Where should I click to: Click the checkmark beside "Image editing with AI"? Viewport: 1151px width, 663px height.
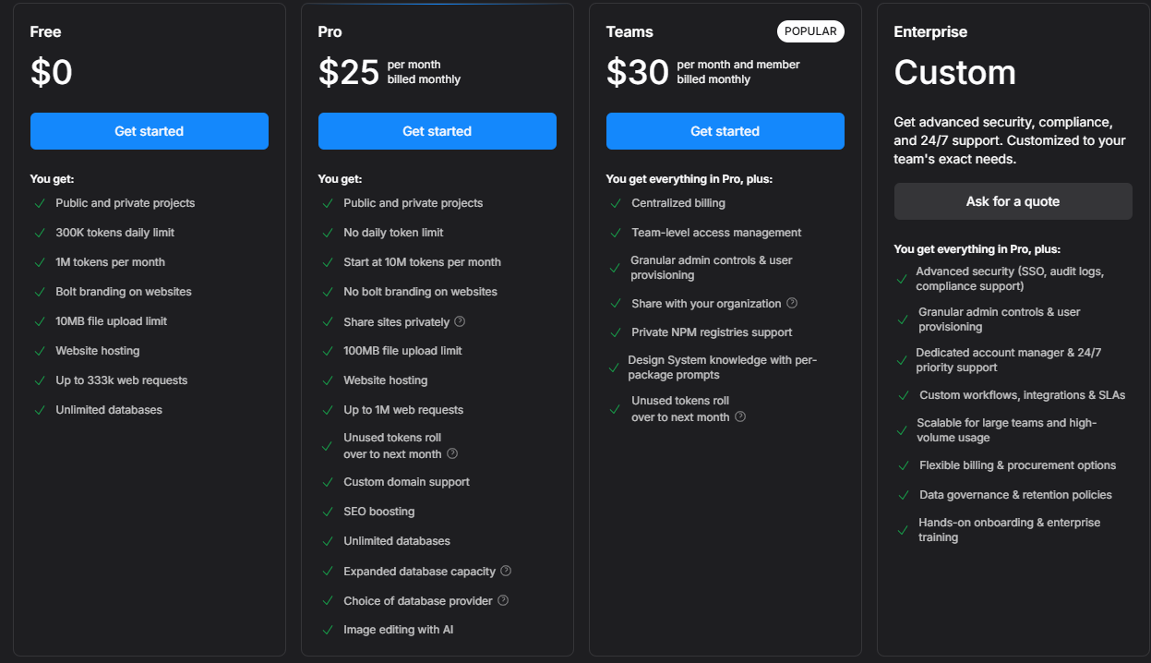coord(328,629)
